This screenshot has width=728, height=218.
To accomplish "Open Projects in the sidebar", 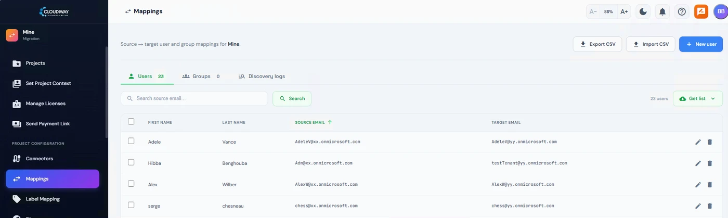I will (35, 63).
